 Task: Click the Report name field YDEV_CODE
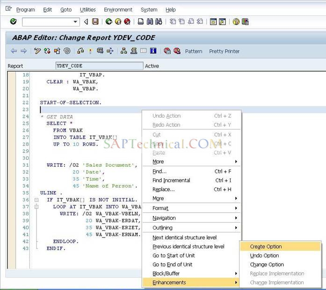(x=99, y=66)
